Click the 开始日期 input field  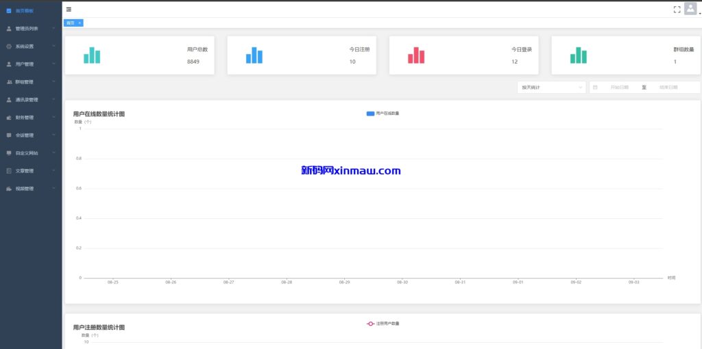tap(619, 88)
